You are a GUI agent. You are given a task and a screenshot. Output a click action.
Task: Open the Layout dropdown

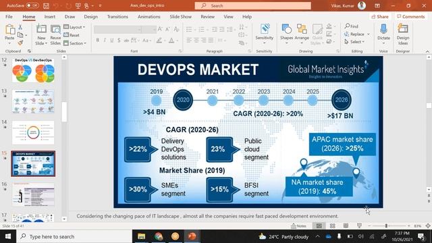coord(74,27)
